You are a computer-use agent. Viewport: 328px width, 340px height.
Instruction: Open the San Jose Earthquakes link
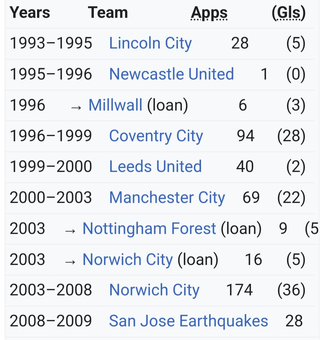(188, 321)
